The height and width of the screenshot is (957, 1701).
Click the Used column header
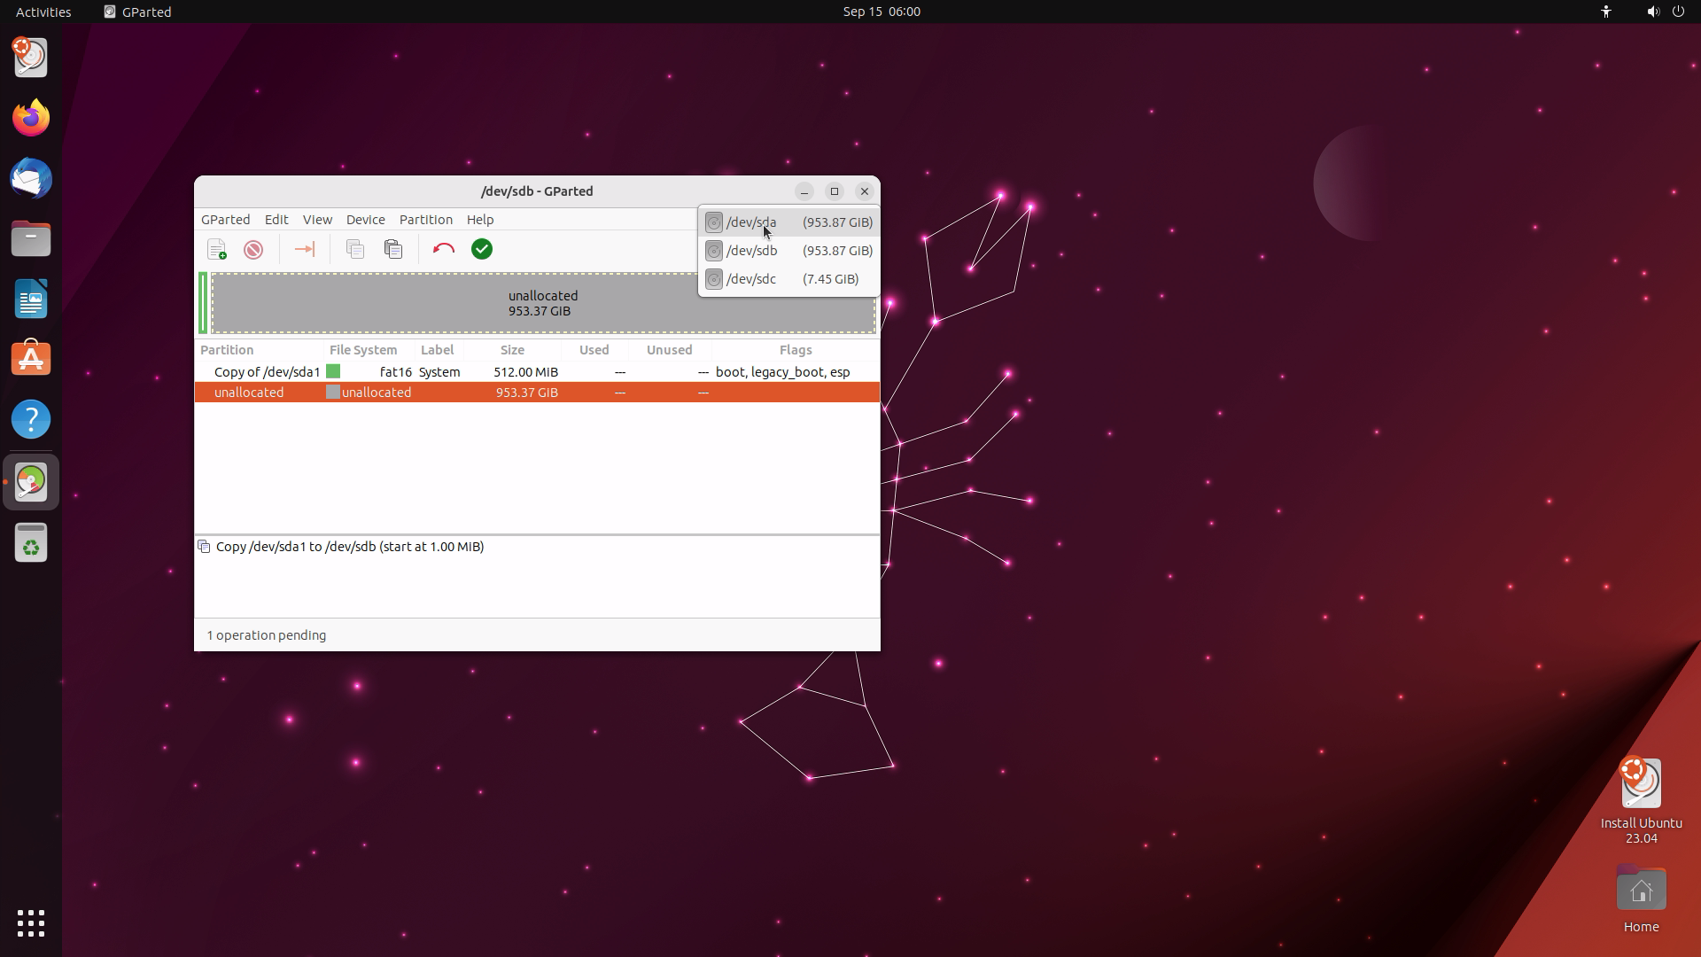[594, 350]
